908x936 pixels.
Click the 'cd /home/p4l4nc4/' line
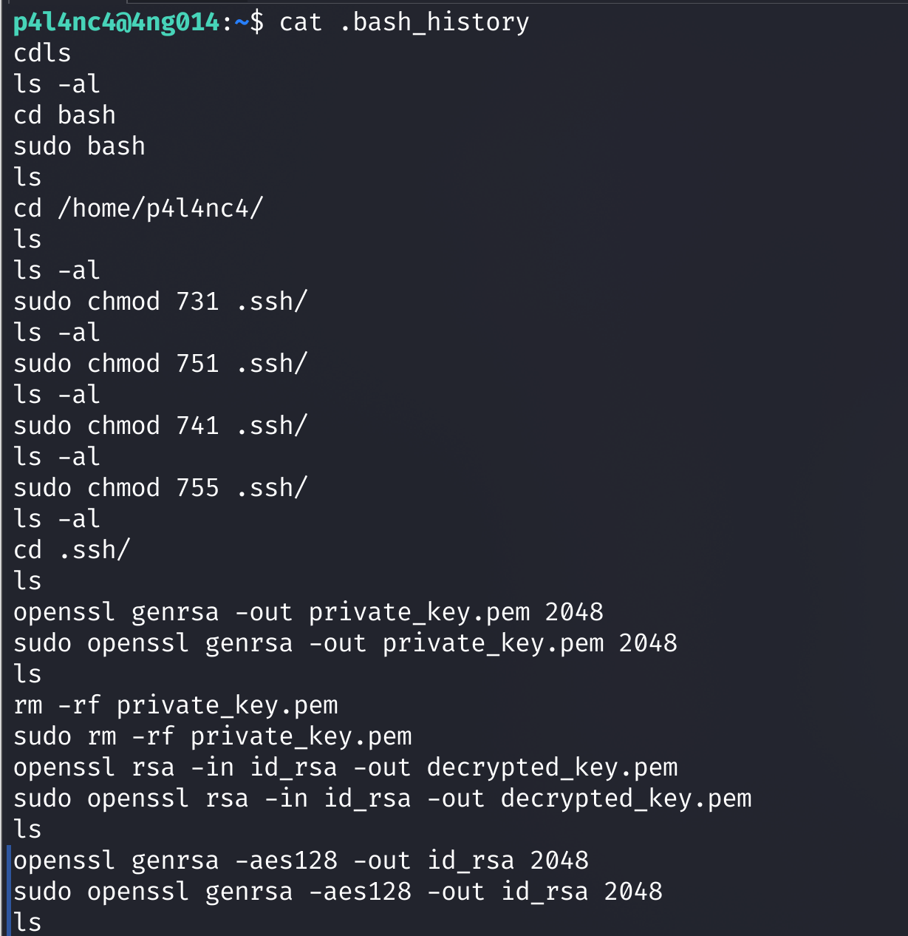pos(138,208)
